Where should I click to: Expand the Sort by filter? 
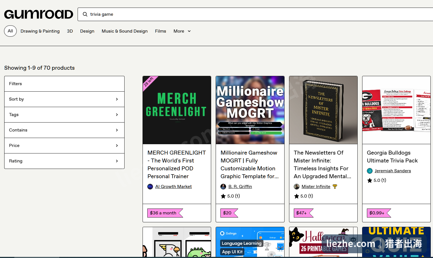pos(64,99)
